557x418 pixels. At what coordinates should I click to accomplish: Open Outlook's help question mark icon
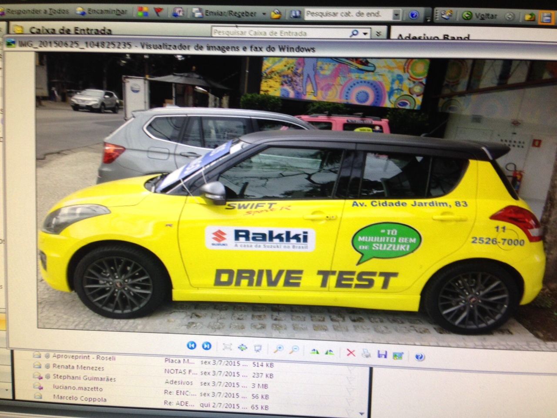414,15
